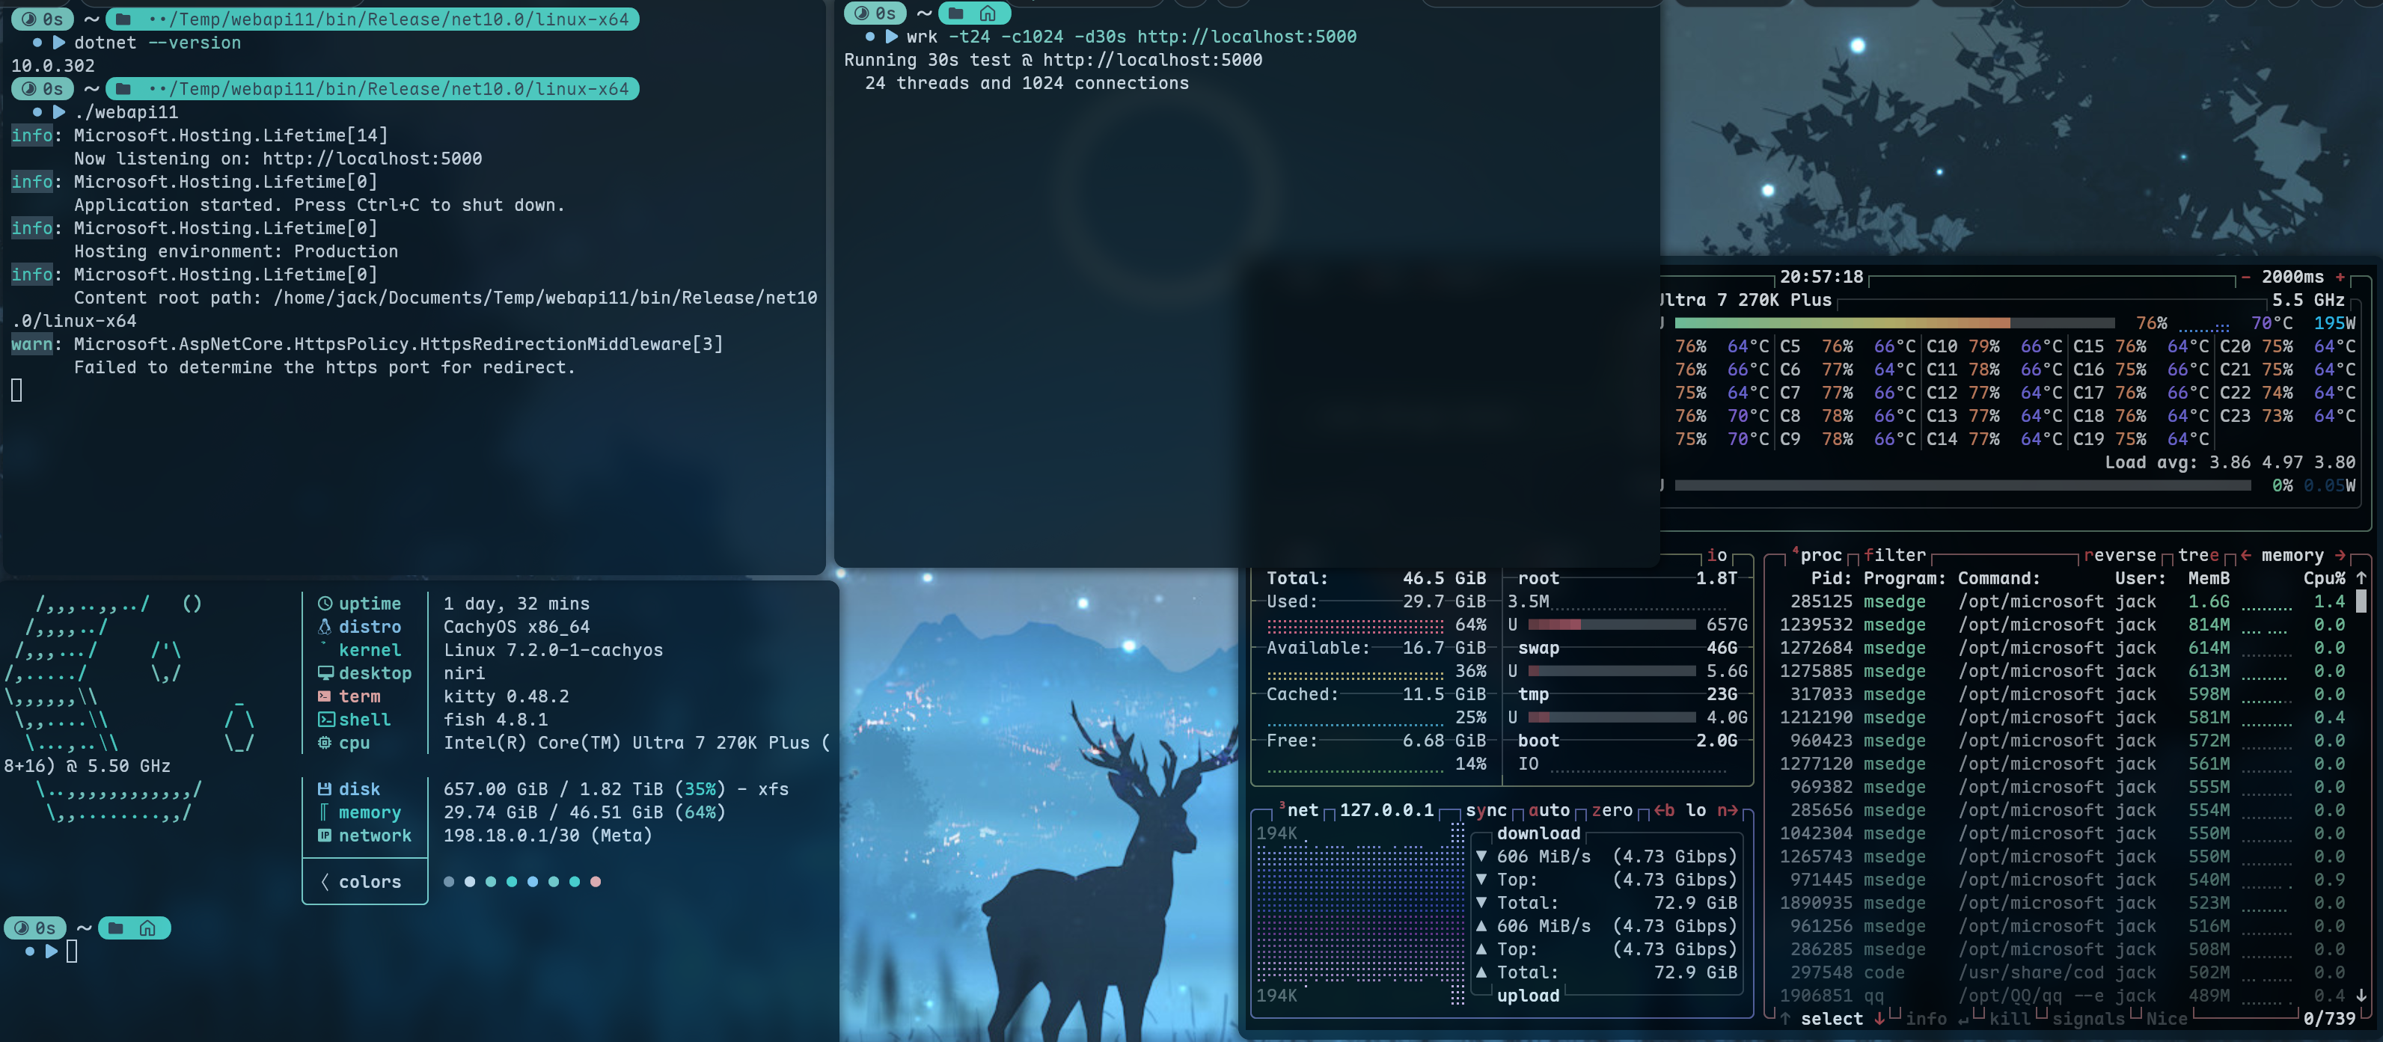2383x1042 pixels.
Task: Click the play arrow before the wrk command
Action: [892, 37]
